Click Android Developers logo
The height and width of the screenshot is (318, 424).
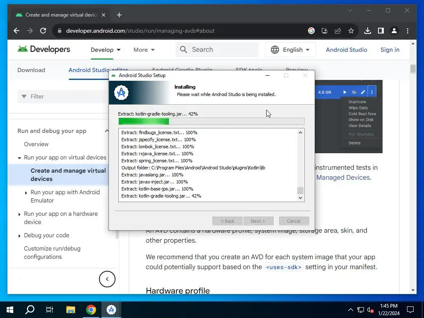44,49
